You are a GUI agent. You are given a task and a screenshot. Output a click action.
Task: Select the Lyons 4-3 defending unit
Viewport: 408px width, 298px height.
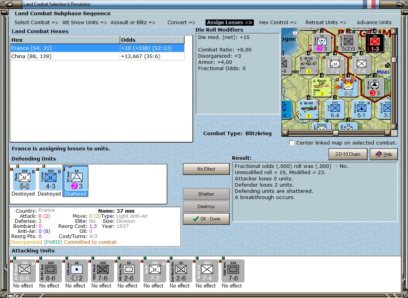point(50,179)
